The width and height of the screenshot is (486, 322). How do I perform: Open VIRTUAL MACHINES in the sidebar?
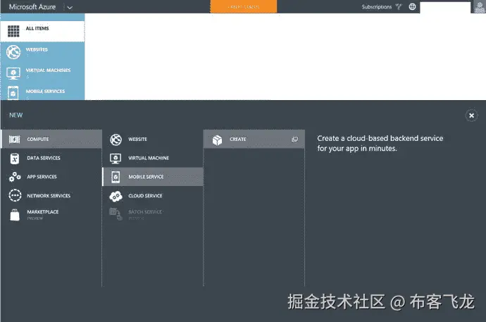pos(42,73)
